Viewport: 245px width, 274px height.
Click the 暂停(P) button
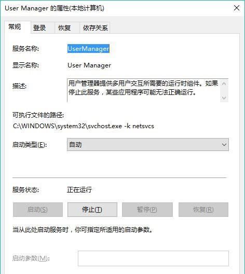[147, 210]
